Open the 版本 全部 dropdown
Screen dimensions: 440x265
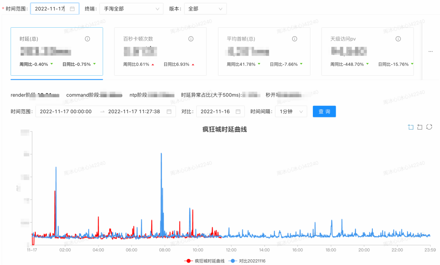coord(205,9)
